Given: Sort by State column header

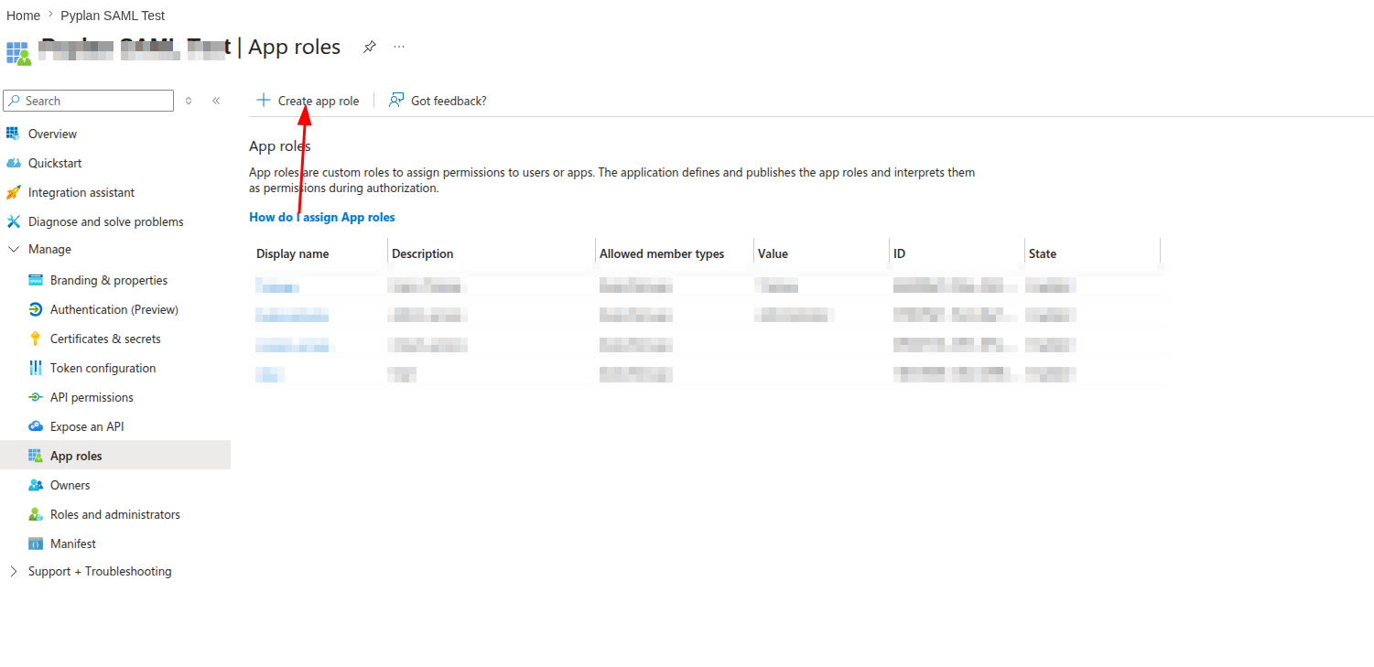Looking at the screenshot, I should (1043, 253).
